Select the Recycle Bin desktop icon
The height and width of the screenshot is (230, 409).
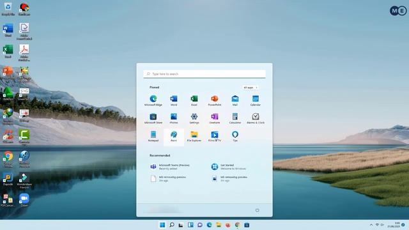pos(8,9)
